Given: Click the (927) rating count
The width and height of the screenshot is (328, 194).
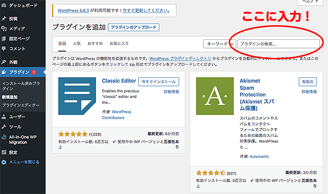Looking at the screenshot, I should [x=231, y=173].
